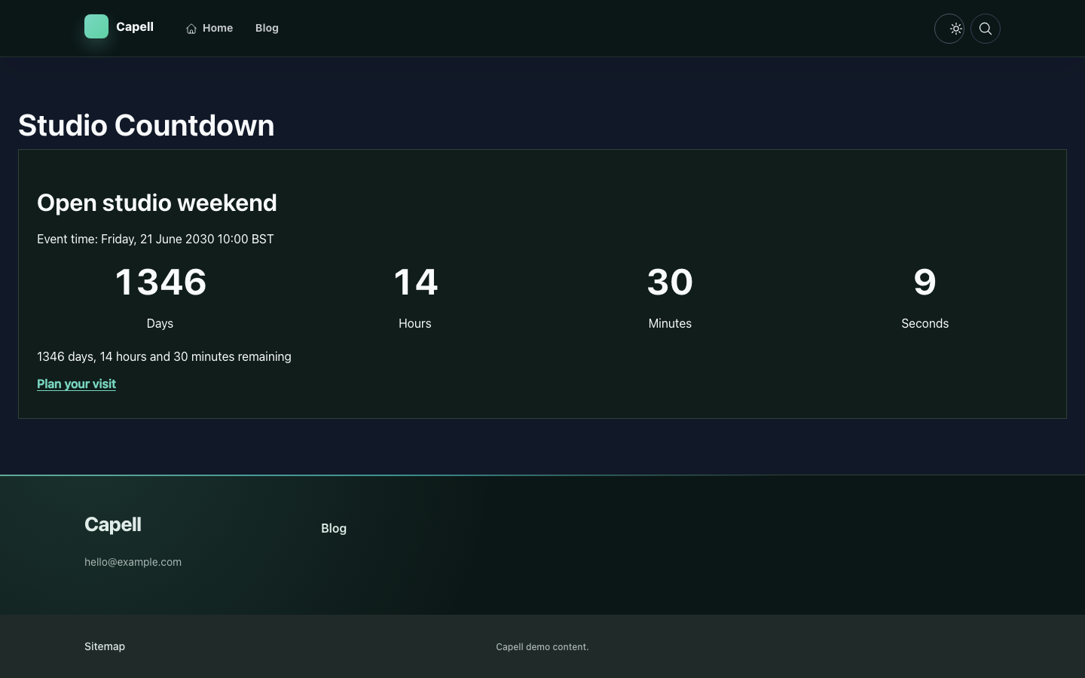Click the Capell brand name in header
This screenshot has height=678, width=1085.
135,26
